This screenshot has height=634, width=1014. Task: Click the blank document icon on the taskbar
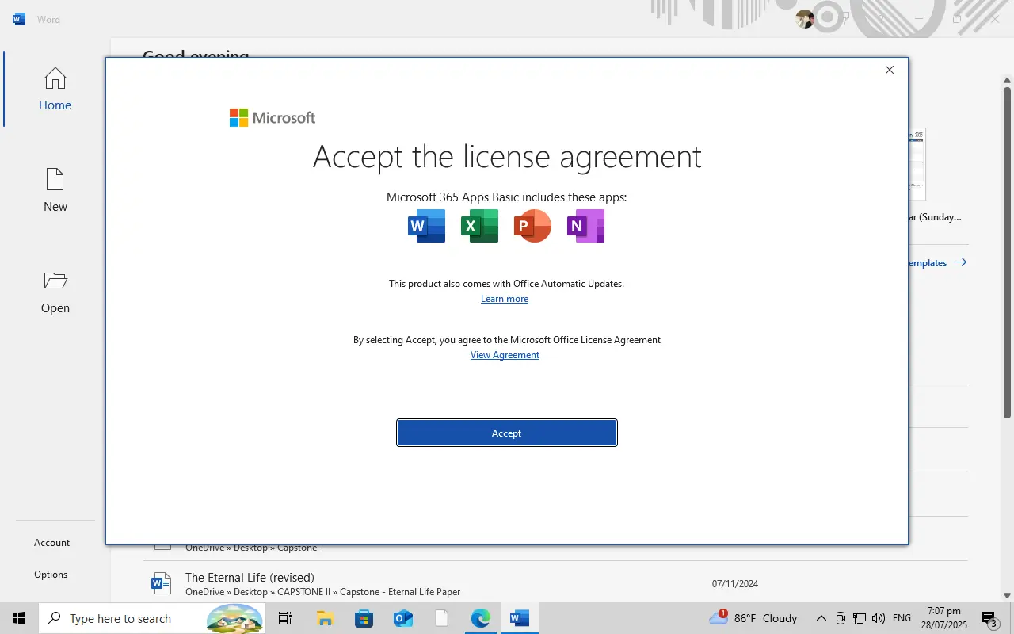point(441,618)
